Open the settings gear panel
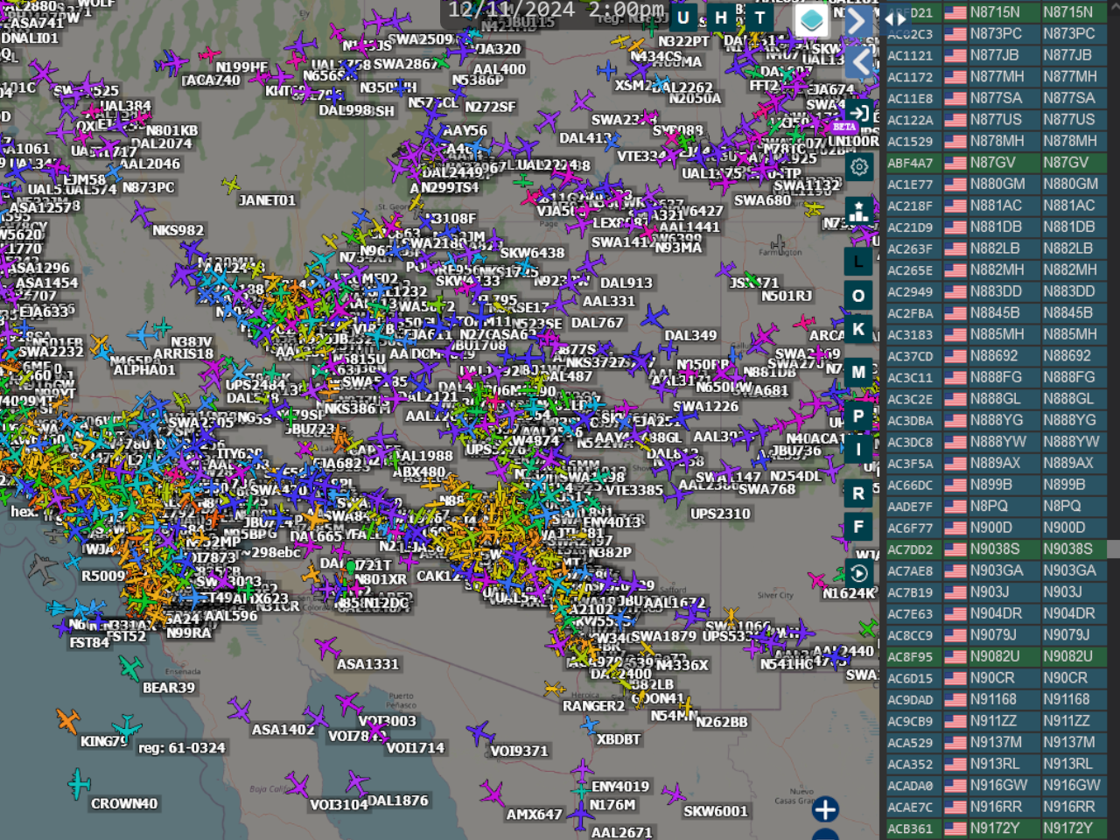1120x840 pixels. [859, 167]
